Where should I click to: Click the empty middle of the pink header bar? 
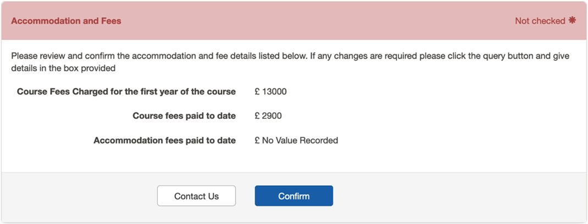[319, 21]
